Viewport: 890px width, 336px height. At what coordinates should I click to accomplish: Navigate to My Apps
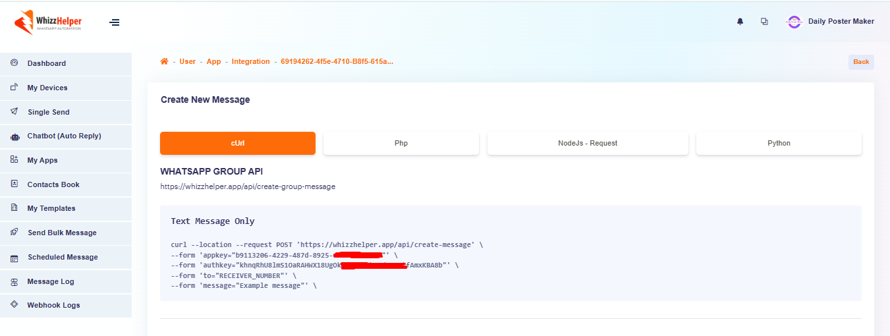(x=66, y=161)
